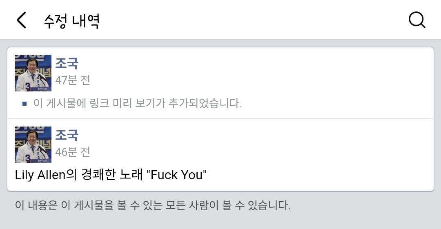
Task: Select the Lily Allen "Fuck You" post text
Action: pyautogui.click(x=111, y=175)
